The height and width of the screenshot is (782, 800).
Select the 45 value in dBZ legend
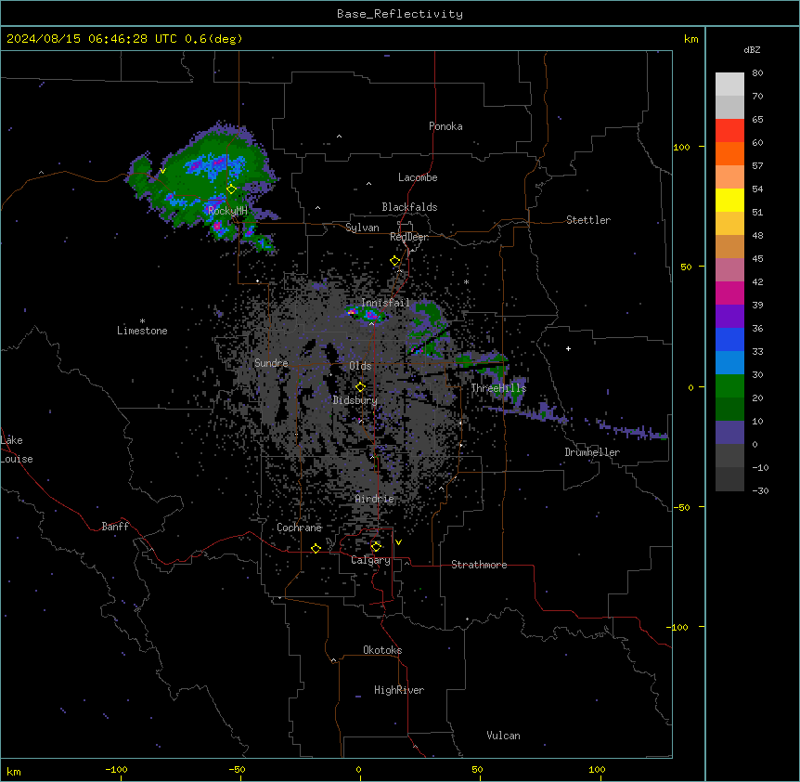point(757,258)
